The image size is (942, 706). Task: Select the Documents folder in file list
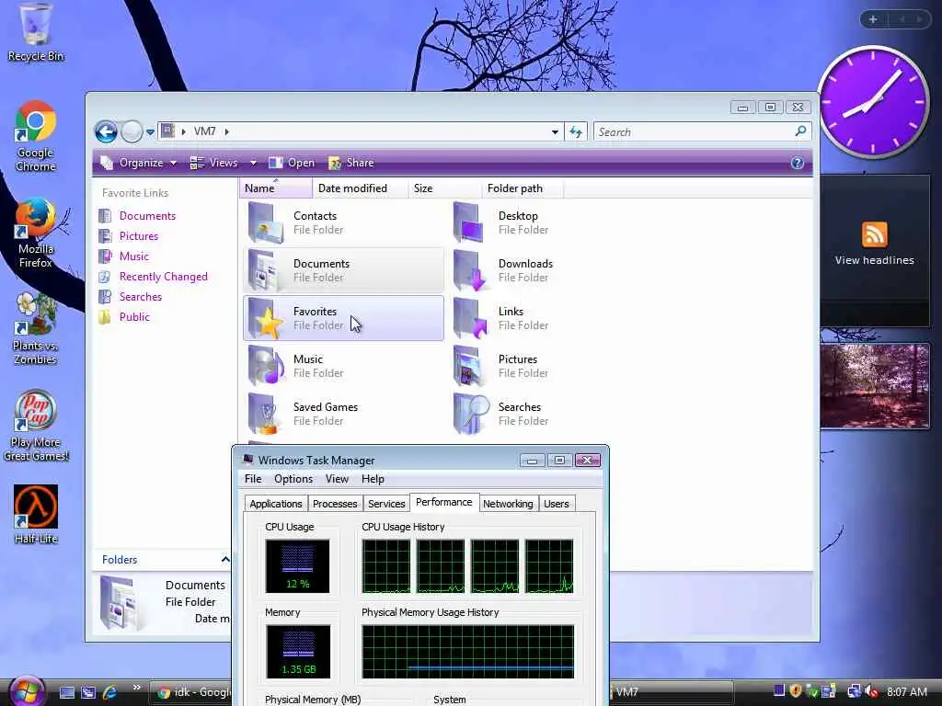344,270
